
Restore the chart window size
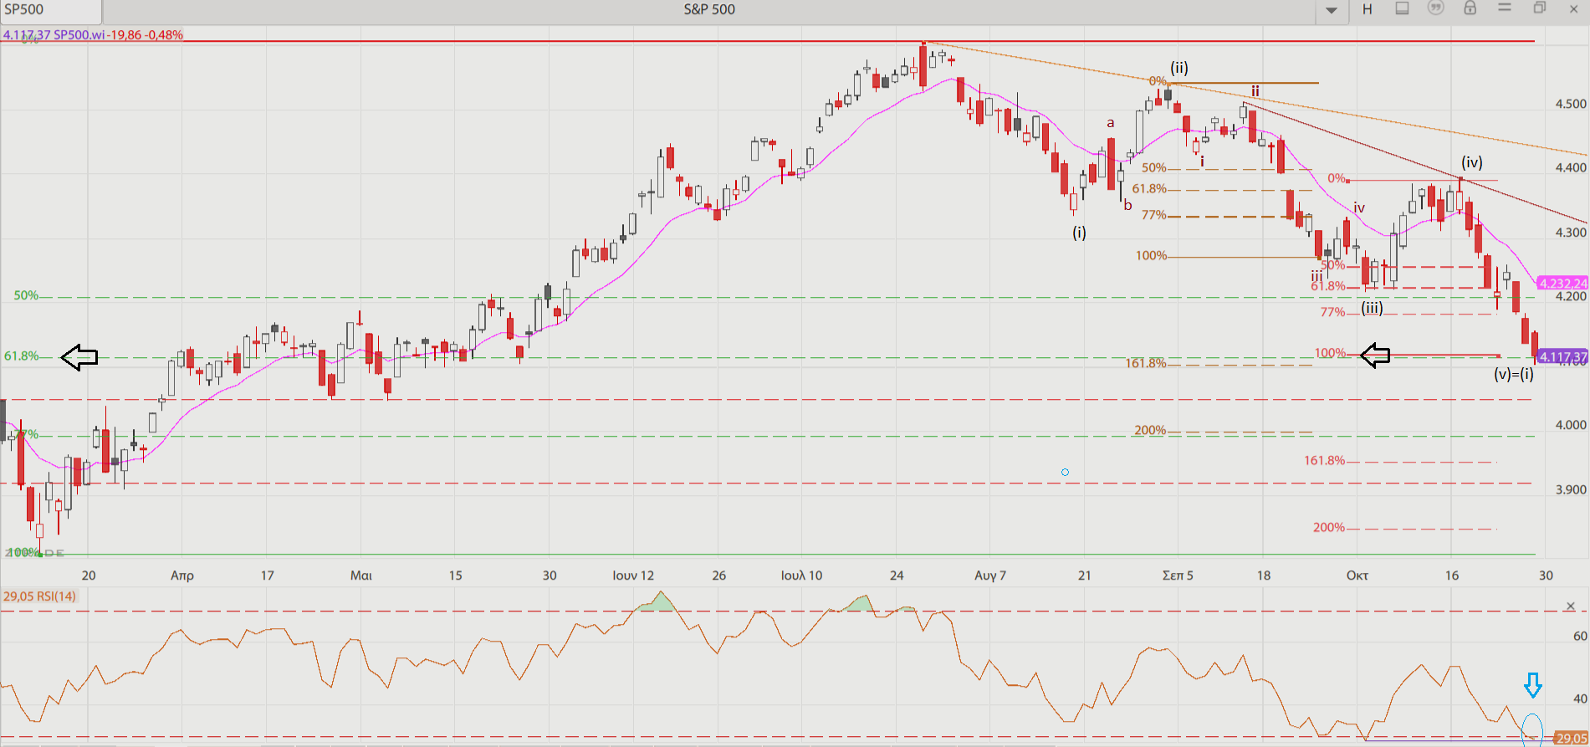click(x=1539, y=8)
